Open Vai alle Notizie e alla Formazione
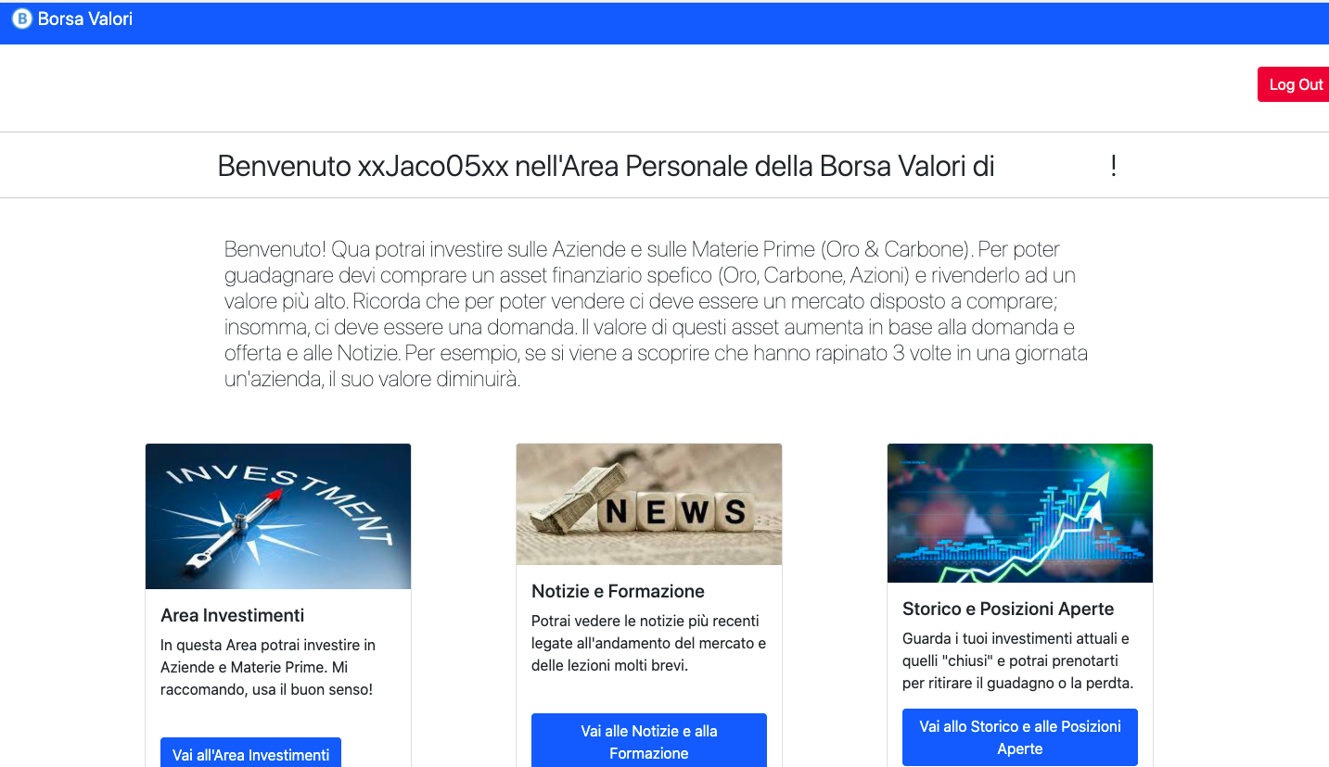Viewport: 1329px width, 767px height. coord(649,742)
